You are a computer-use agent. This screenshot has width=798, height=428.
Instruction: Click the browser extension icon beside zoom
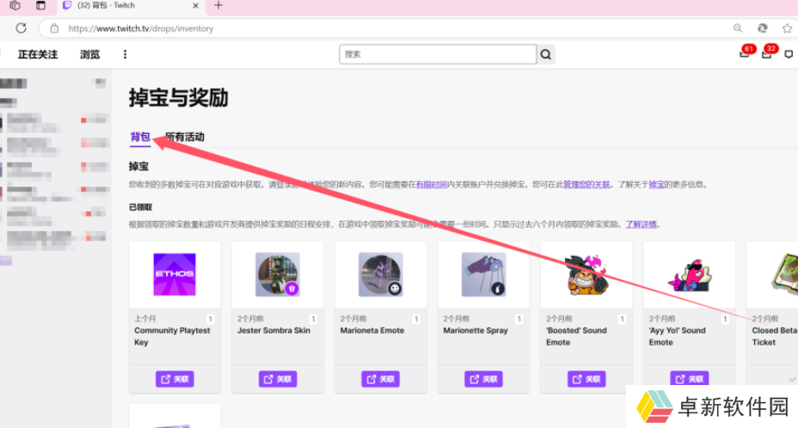click(762, 28)
